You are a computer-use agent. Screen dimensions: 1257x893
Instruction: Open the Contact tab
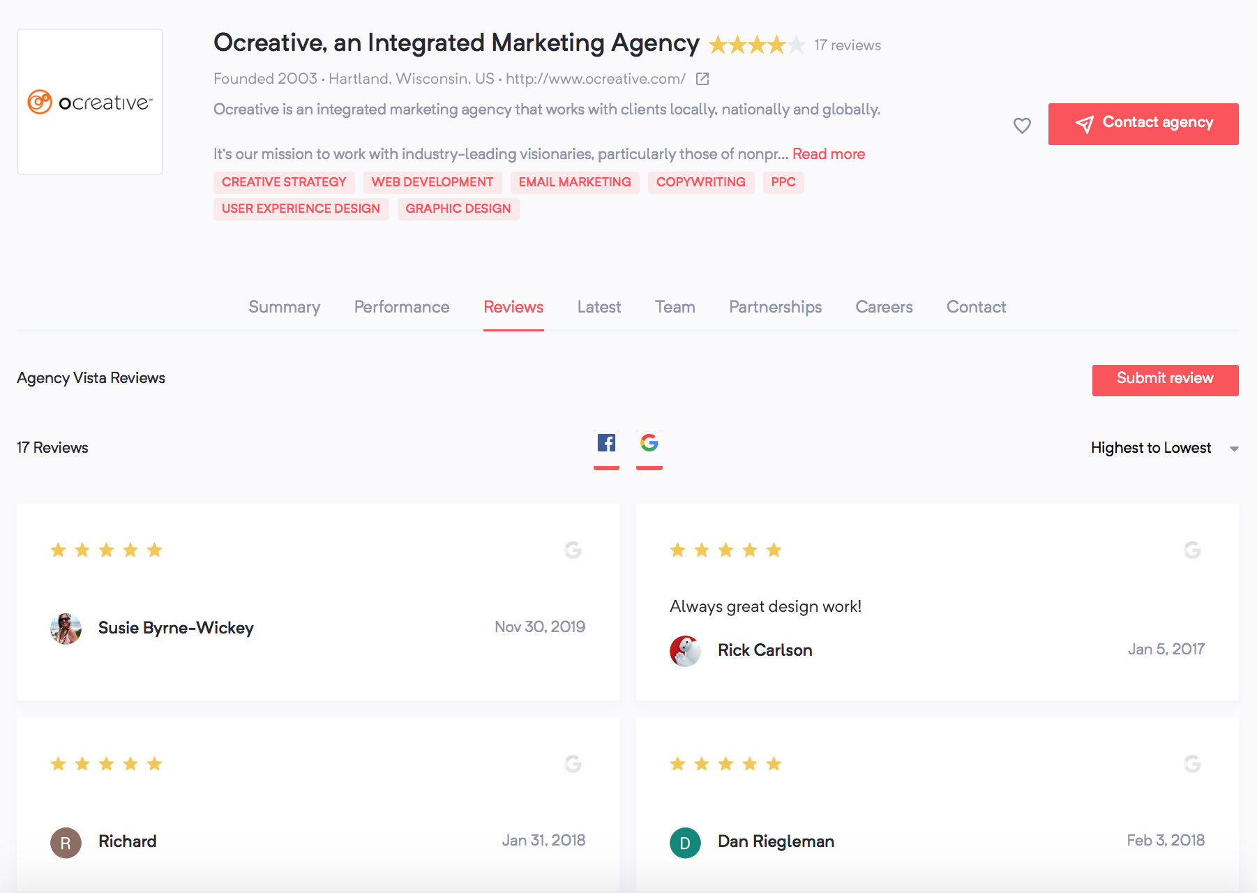977,307
